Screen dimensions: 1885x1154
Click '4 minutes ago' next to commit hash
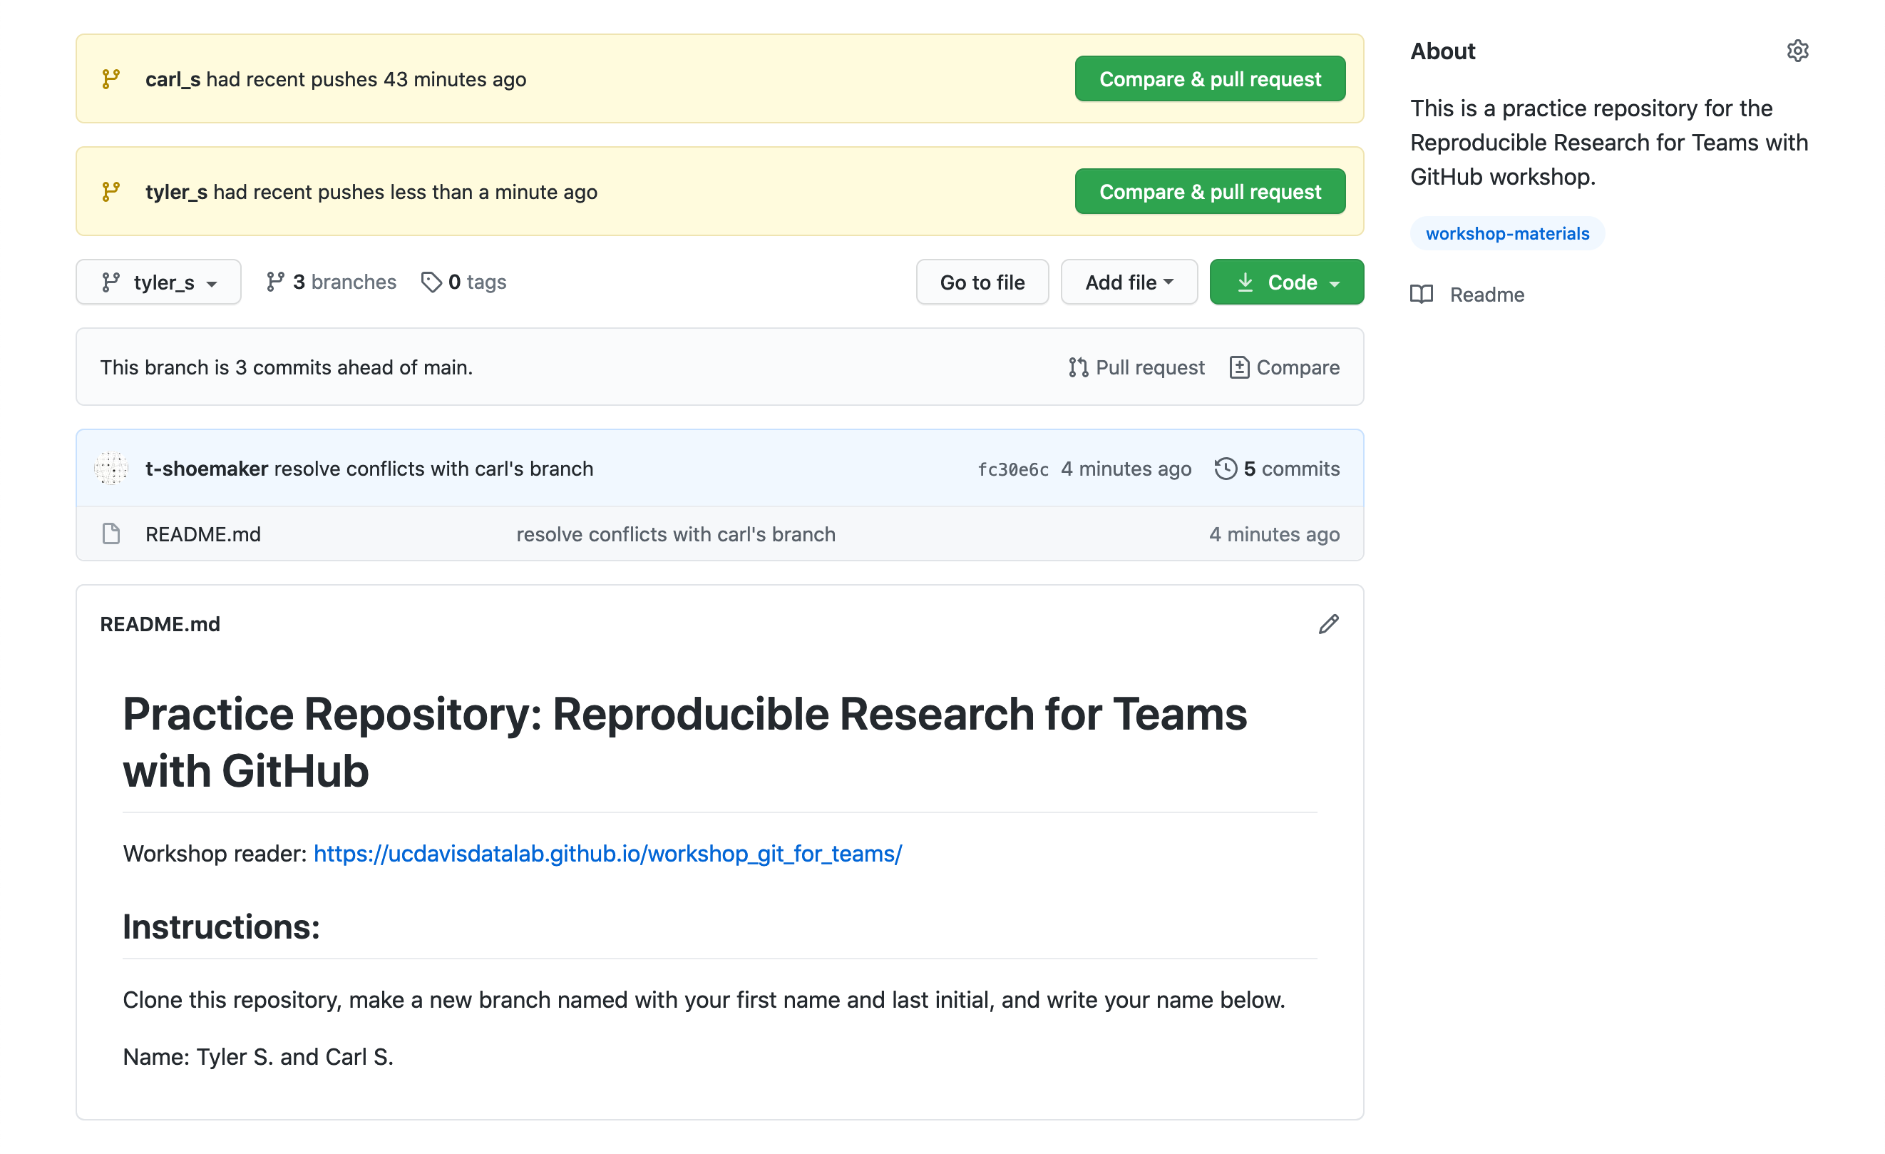[x=1126, y=469]
